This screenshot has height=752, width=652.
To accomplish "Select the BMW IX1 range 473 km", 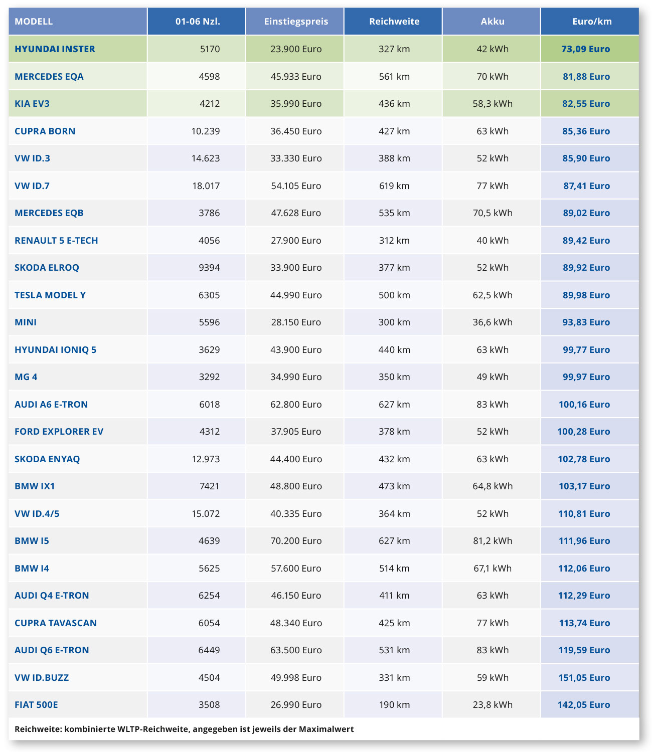I will (x=394, y=486).
